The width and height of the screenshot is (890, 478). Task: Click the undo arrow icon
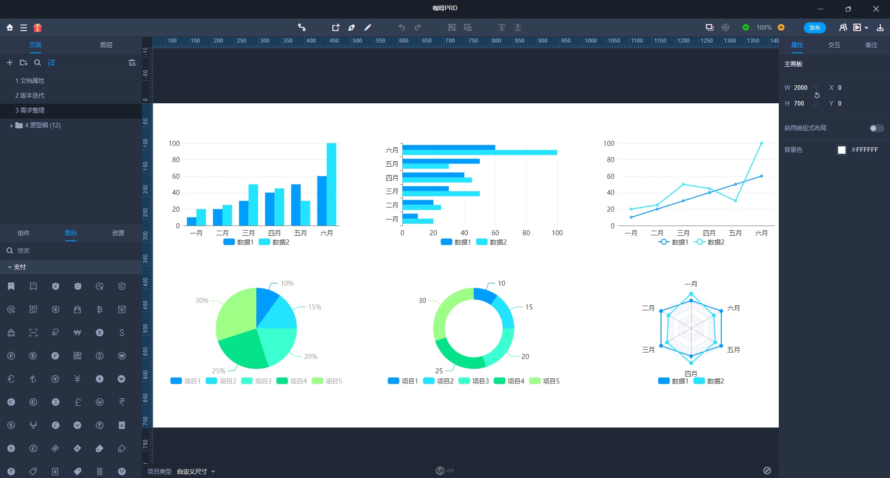tap(402, 27)
